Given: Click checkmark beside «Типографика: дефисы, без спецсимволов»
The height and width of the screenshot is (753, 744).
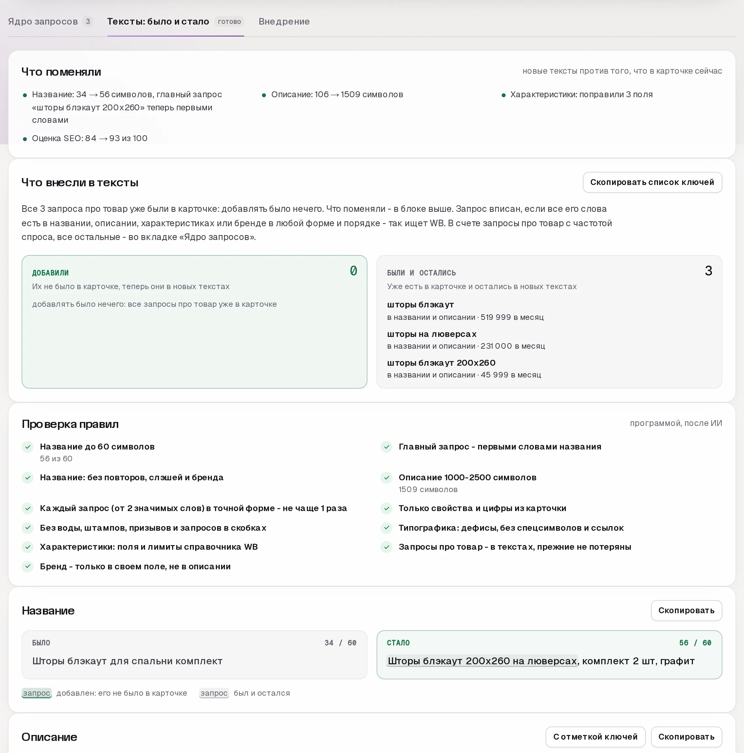Looking at the screenshot, I should click(x=386, y=528).
